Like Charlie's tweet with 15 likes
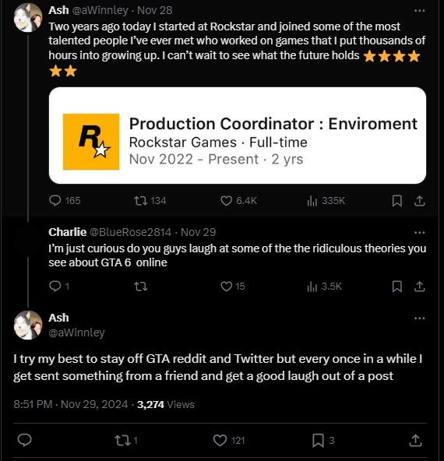Screen dimensions: 444x461 click(233, 287)
